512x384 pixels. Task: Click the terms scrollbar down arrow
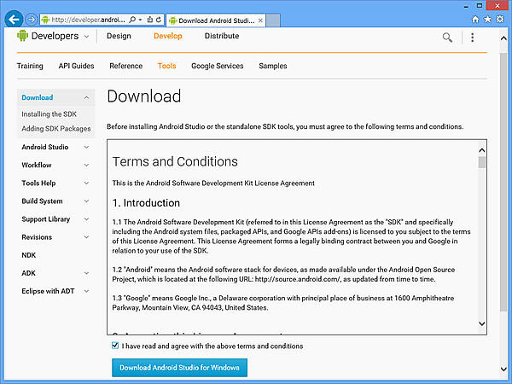click(482, 323)
